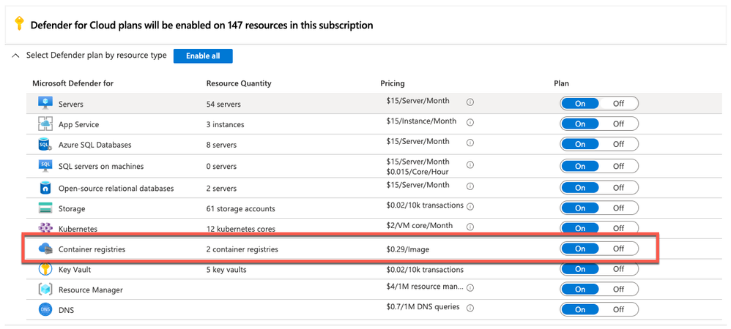Image resolution: width=731 pixels, height=329 pixels.
Task: Open info tooltip for Servers pricing
Action: (x=470, y=102)
